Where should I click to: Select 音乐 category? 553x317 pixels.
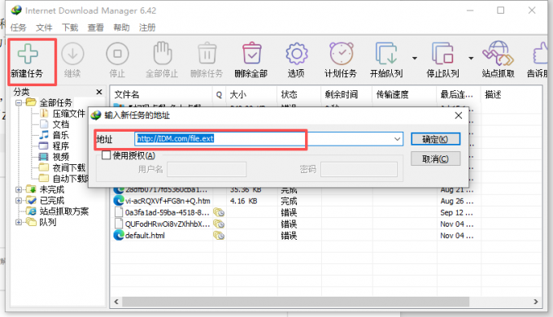61,136
